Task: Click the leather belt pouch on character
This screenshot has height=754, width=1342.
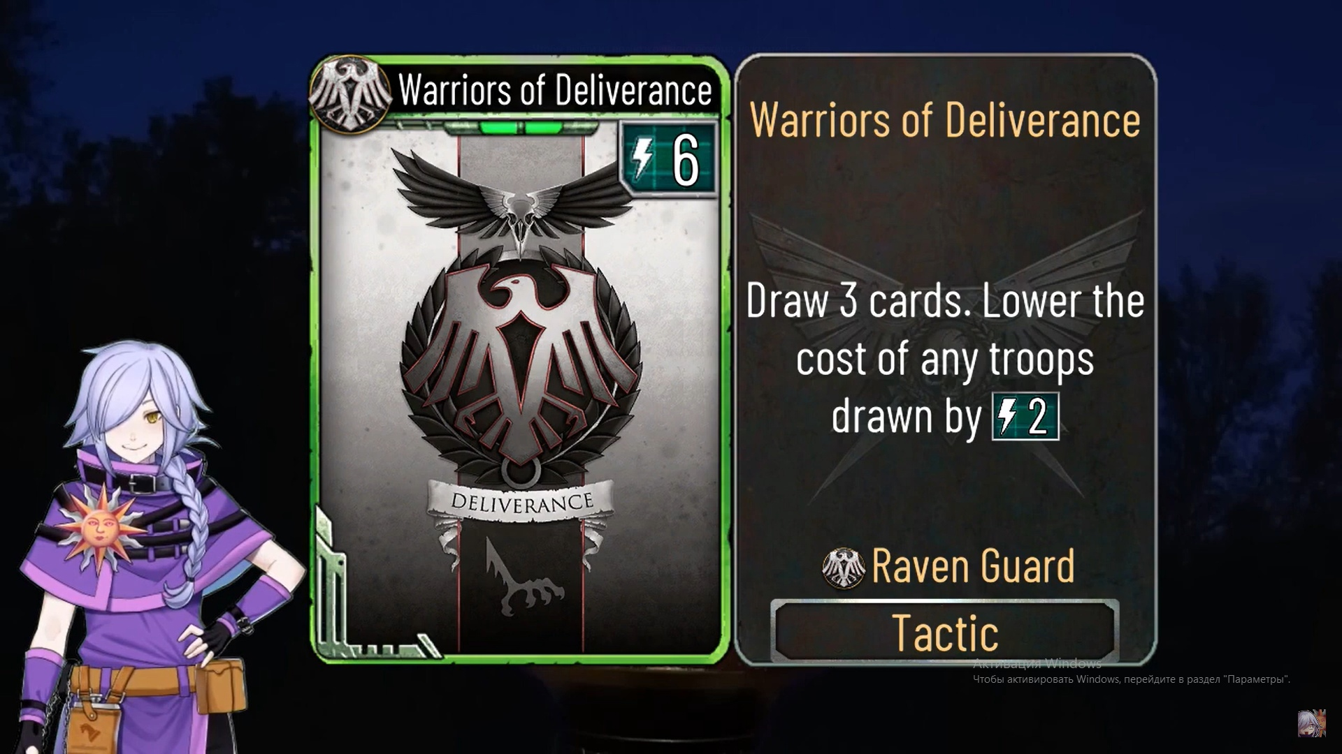Action: click(x=219, y=686)
